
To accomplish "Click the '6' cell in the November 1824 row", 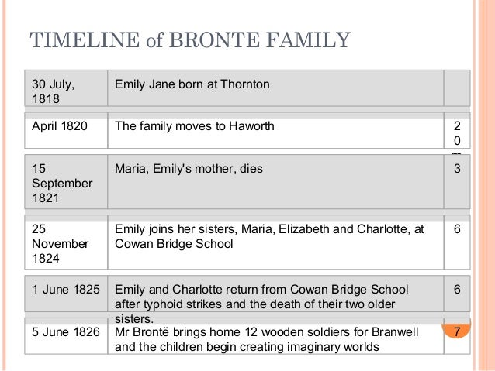I will coord(456,230).
